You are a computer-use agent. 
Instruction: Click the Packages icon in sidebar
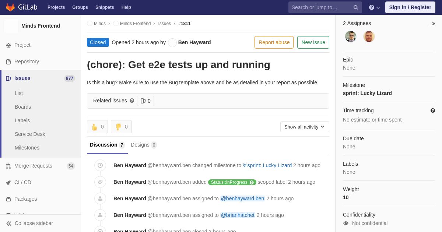pyautogui.click(x=8, y=199)
